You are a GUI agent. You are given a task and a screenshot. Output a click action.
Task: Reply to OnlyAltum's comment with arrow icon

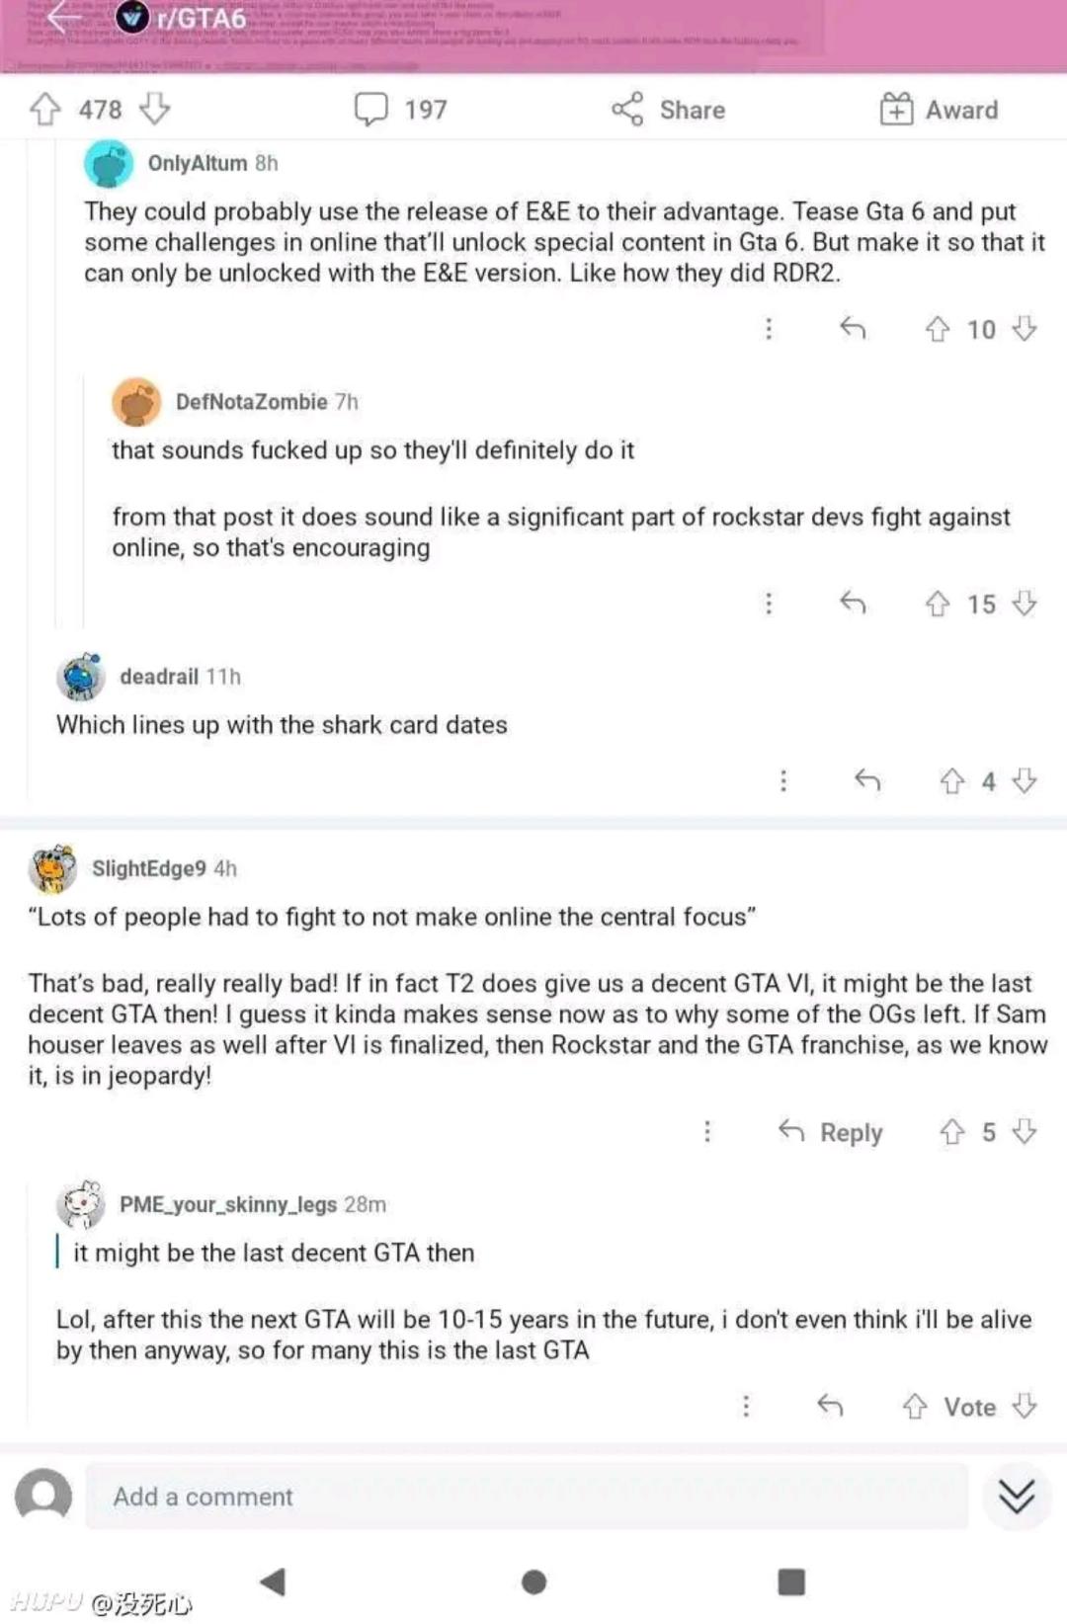853,329
